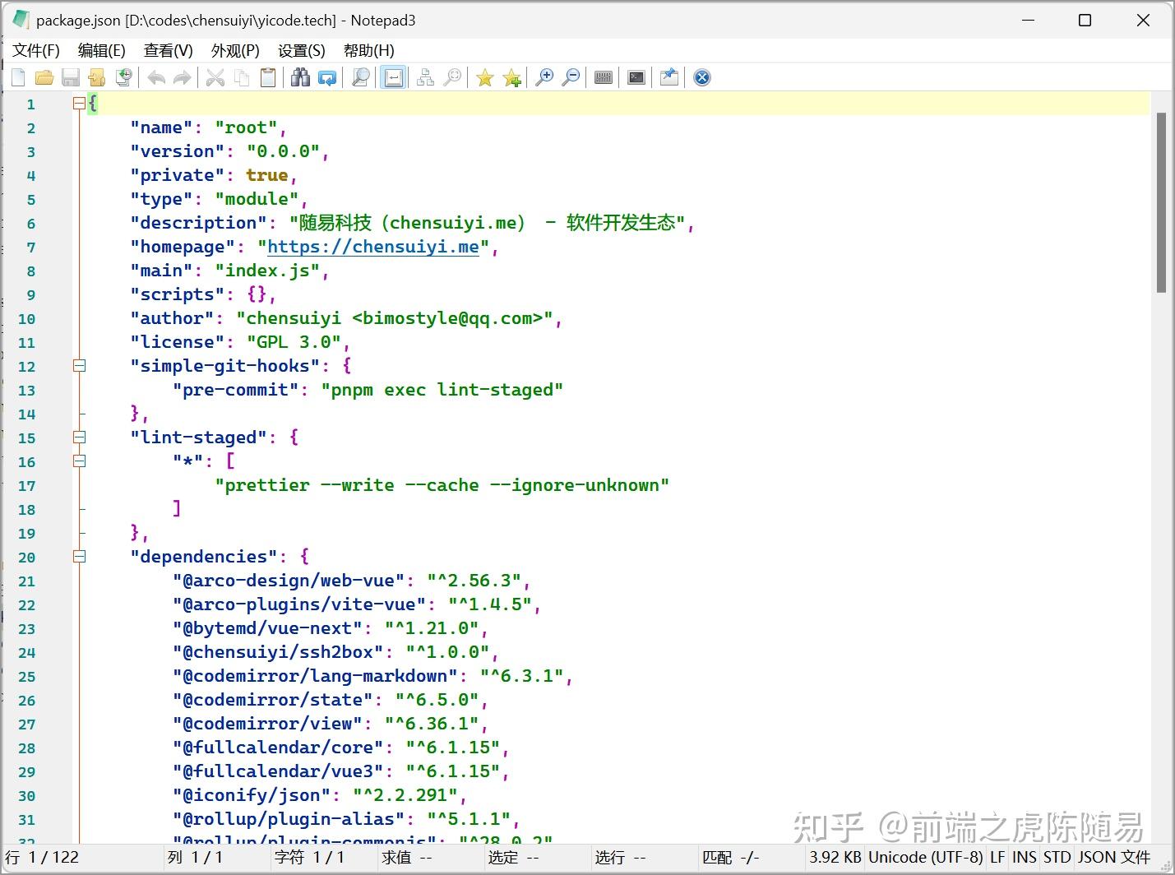Toggle STD mode in status bar
This screenshot has width=1175, height=875.
[x=1057, y=857]
